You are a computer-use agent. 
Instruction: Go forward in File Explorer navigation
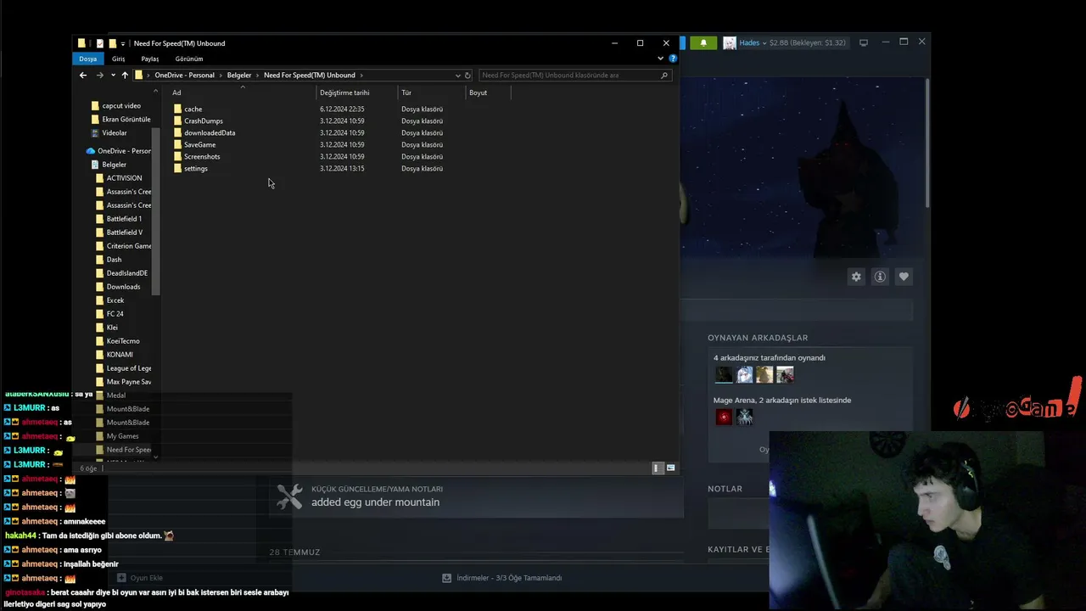(x=99, y=76)
